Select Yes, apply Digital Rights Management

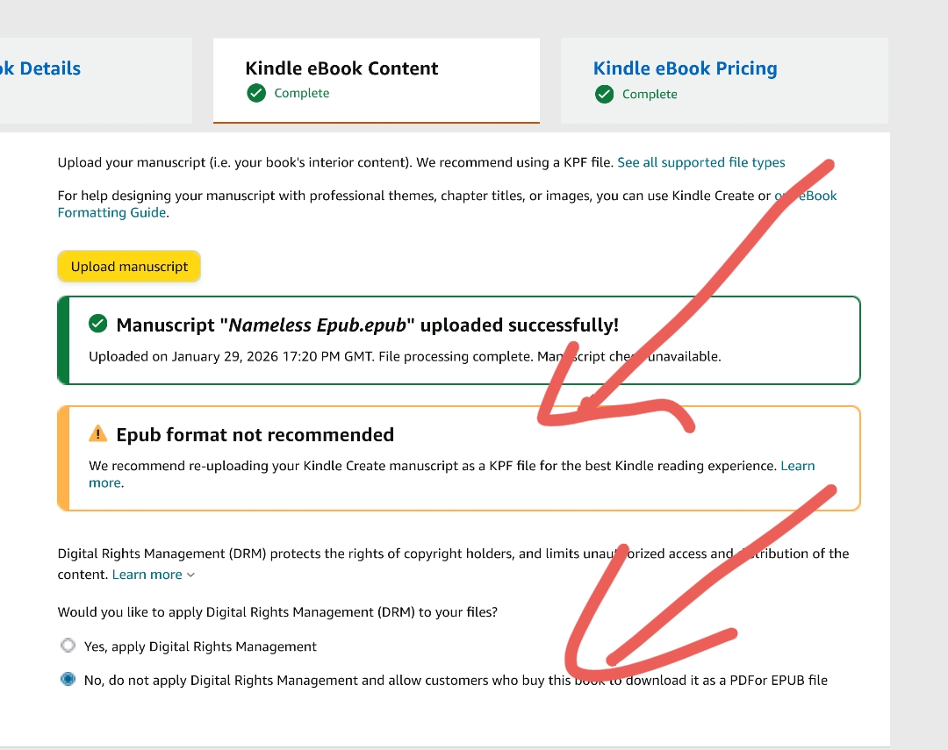click(68, 646)
